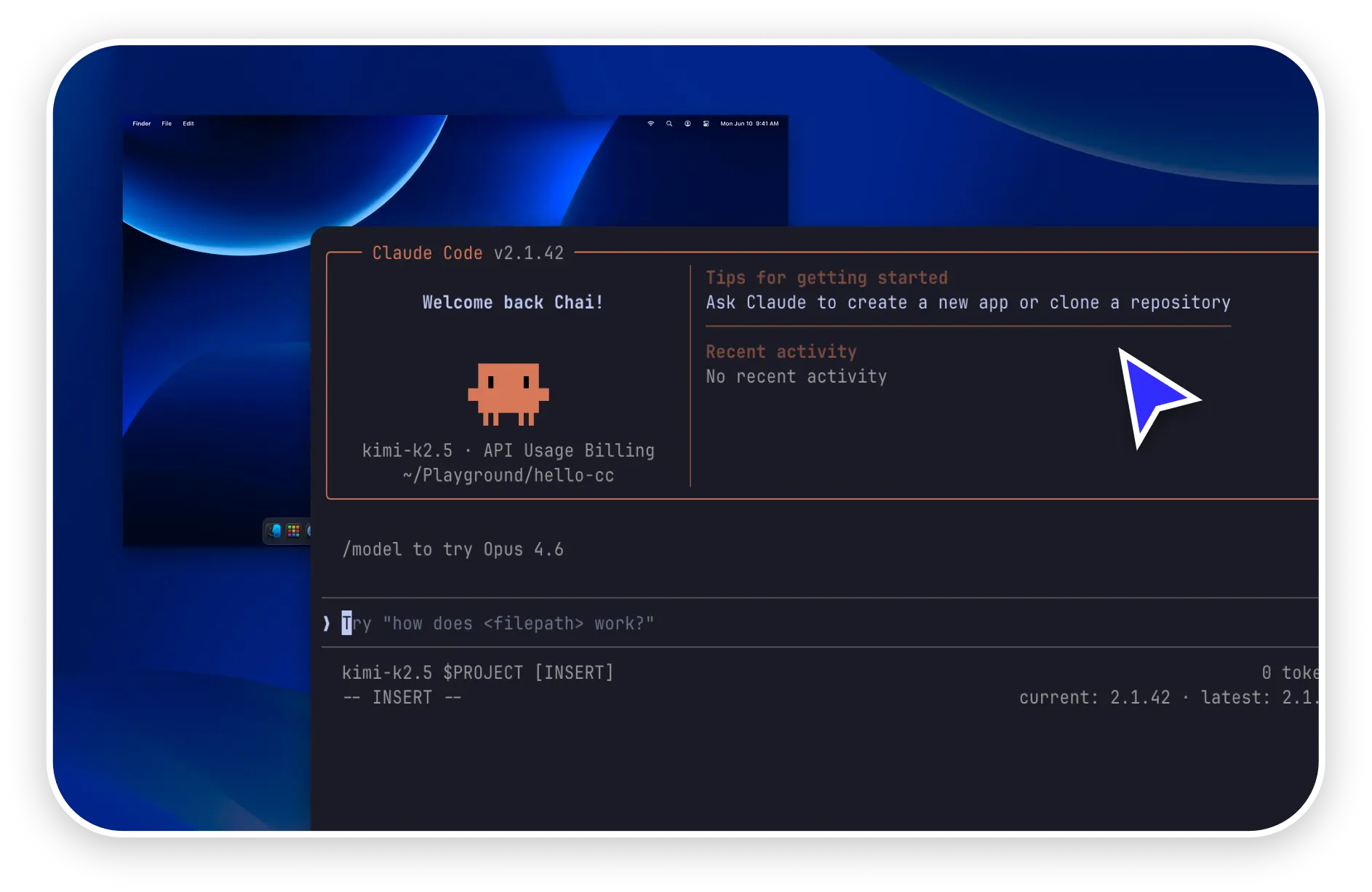Image resolution: width=1372 pixels, height=892 pixels.
Task: Click the "kimi-k2.5 $PROJECT [INSERT]" status line
Action: point(478,673)
